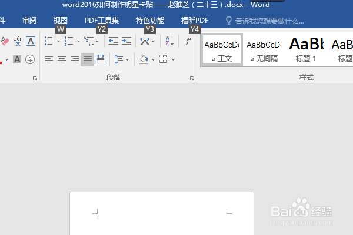353x235 pixels.
Task: Center align the paragraph
Action: [62, 59]
